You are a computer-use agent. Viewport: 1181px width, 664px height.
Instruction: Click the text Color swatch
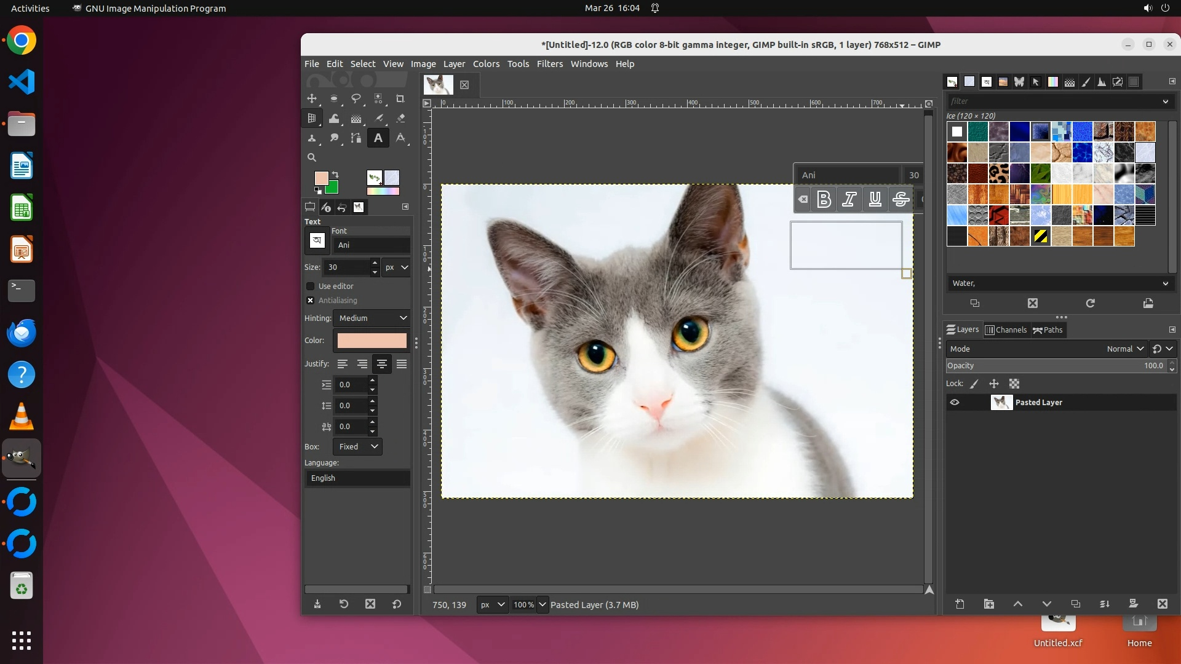[372, 340]
